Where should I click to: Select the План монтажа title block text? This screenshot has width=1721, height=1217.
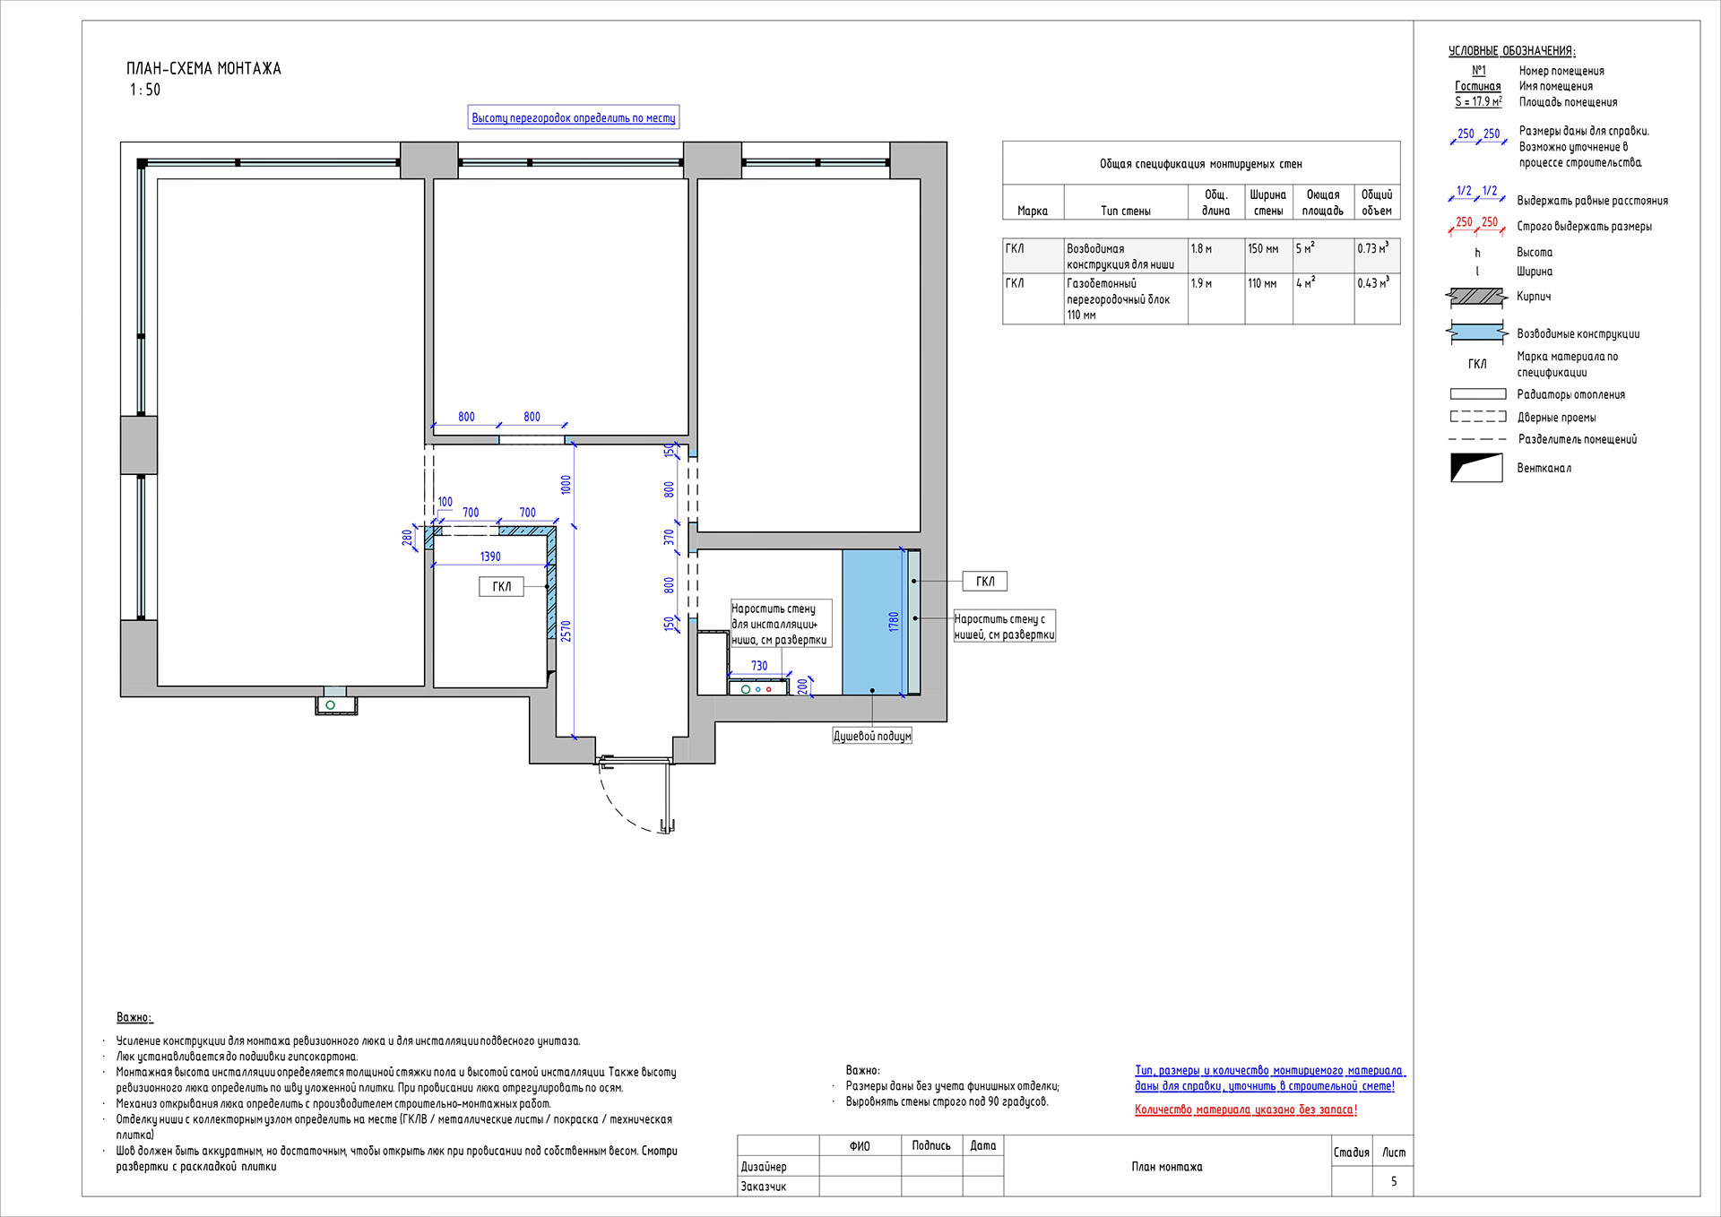[1166, 1166]
